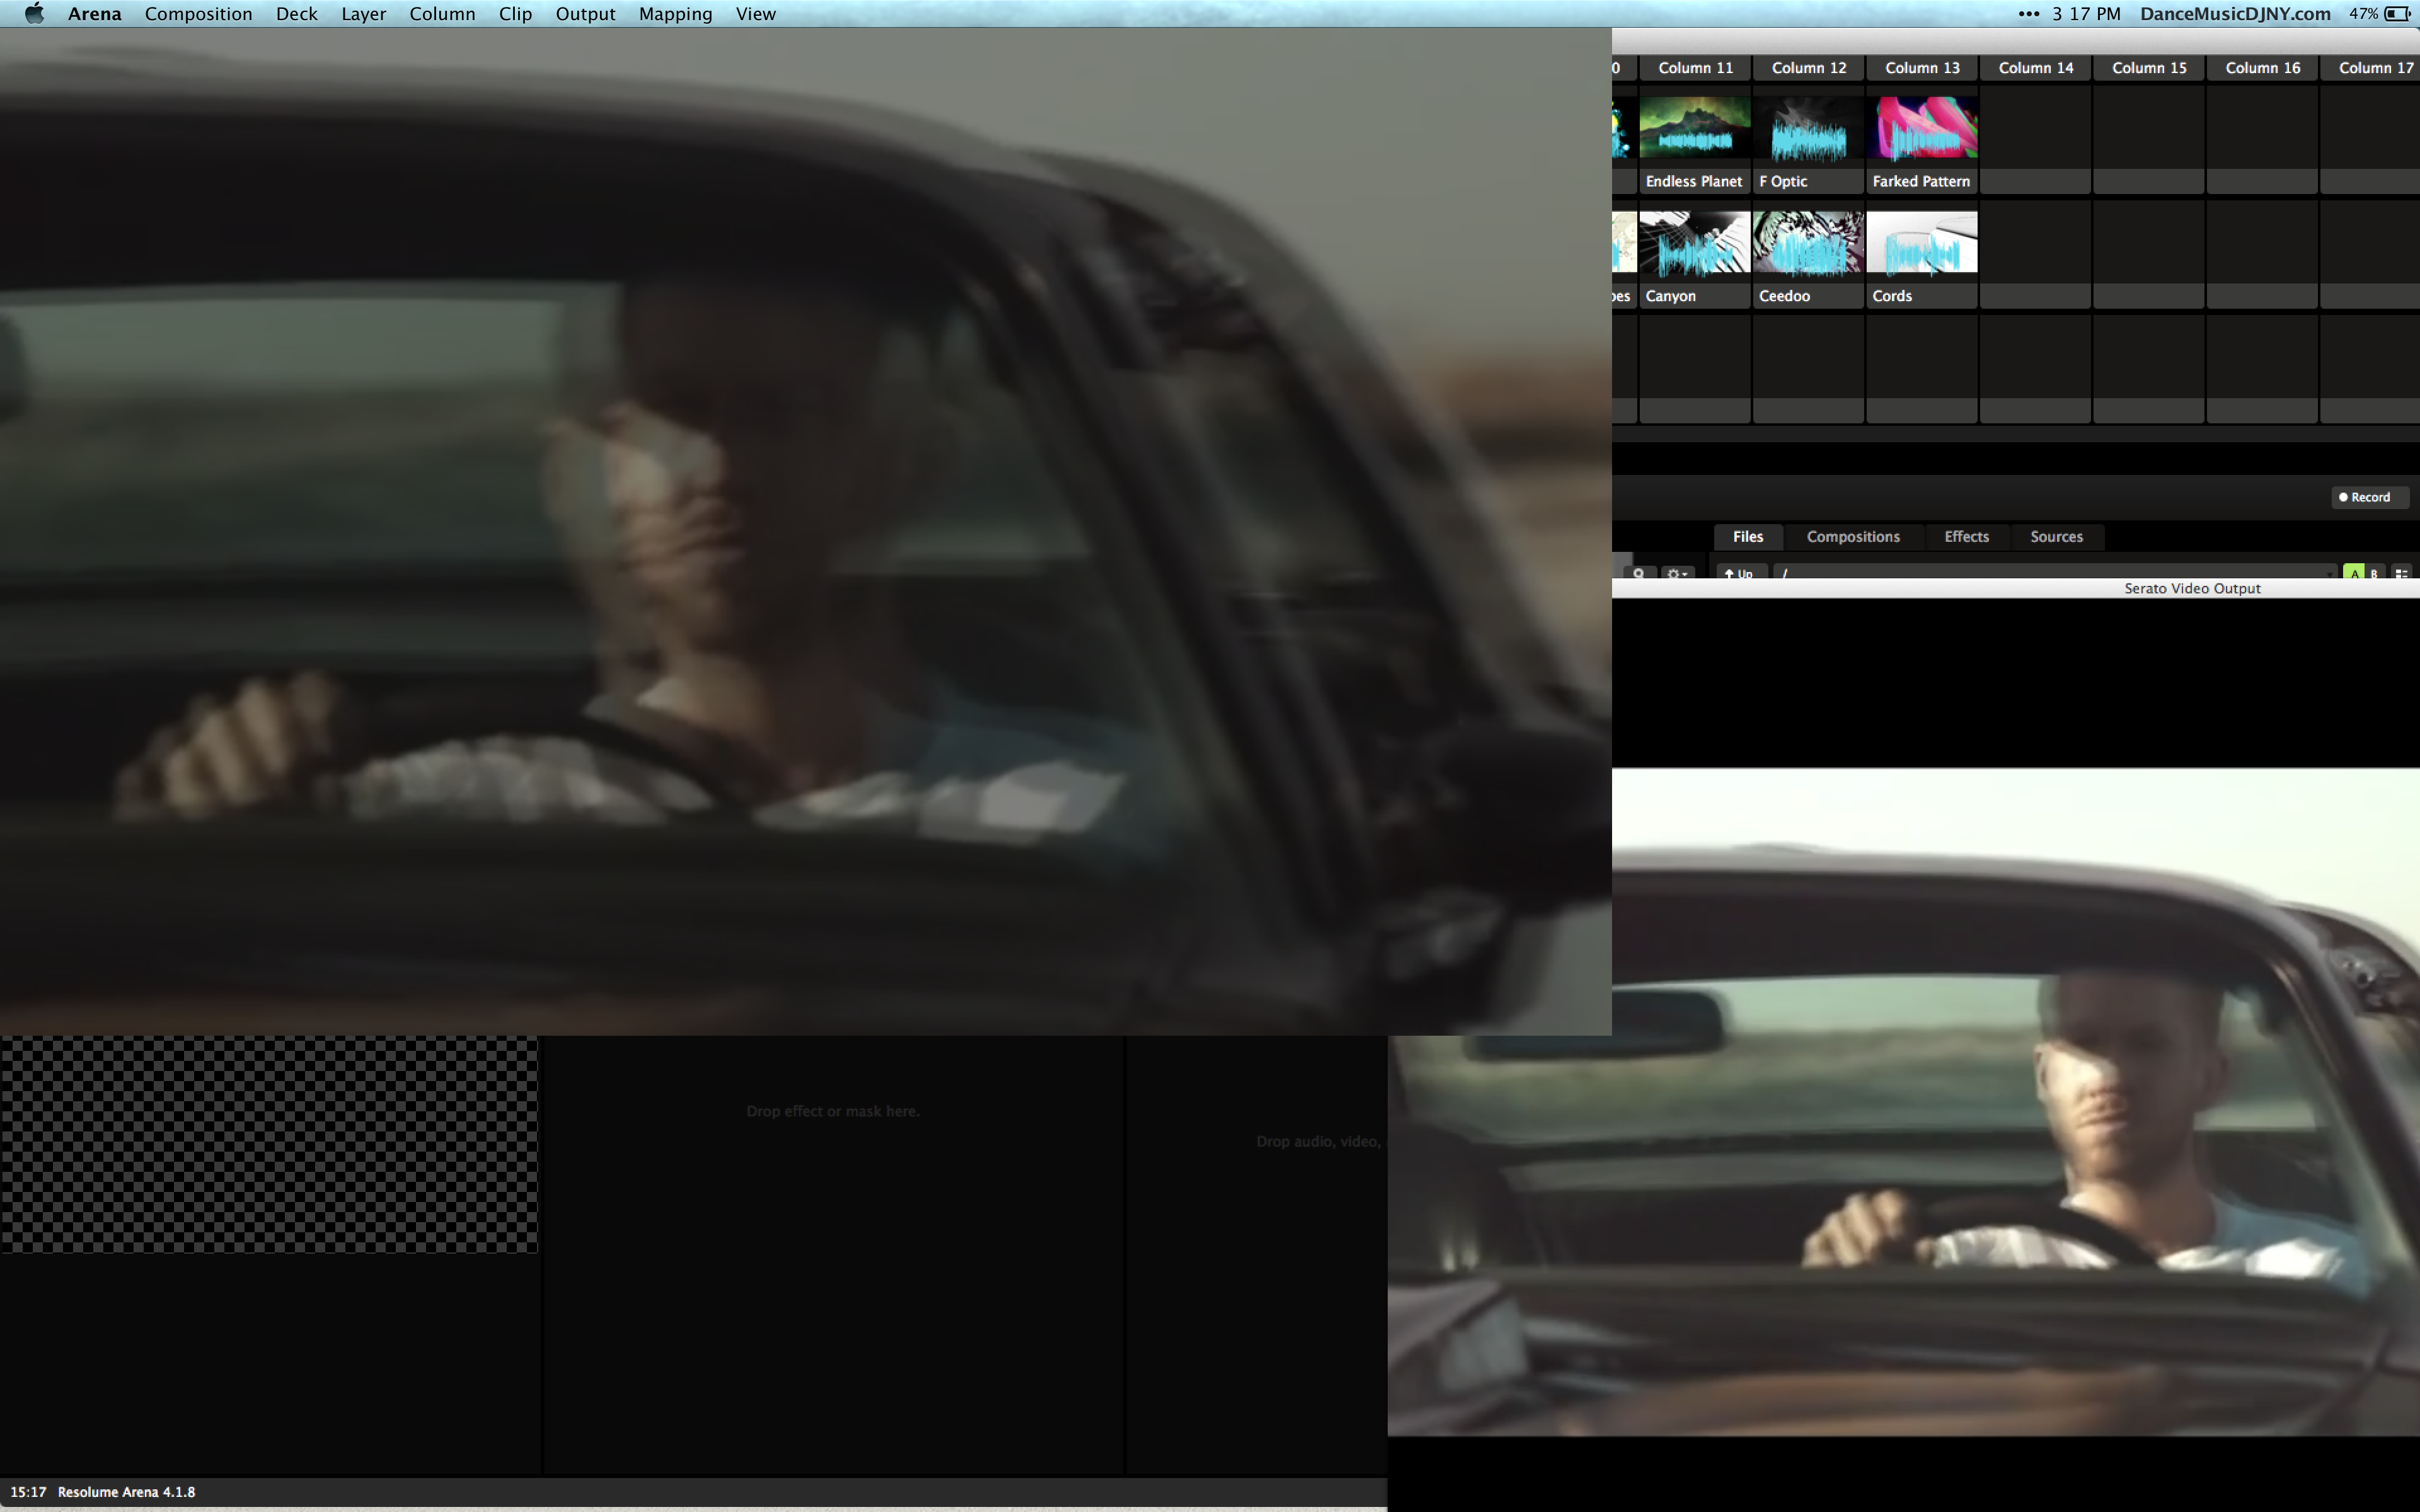2420x1512 pixels.
Task: Click the Up folder navigation button
Action: (x=1740, y=573)
